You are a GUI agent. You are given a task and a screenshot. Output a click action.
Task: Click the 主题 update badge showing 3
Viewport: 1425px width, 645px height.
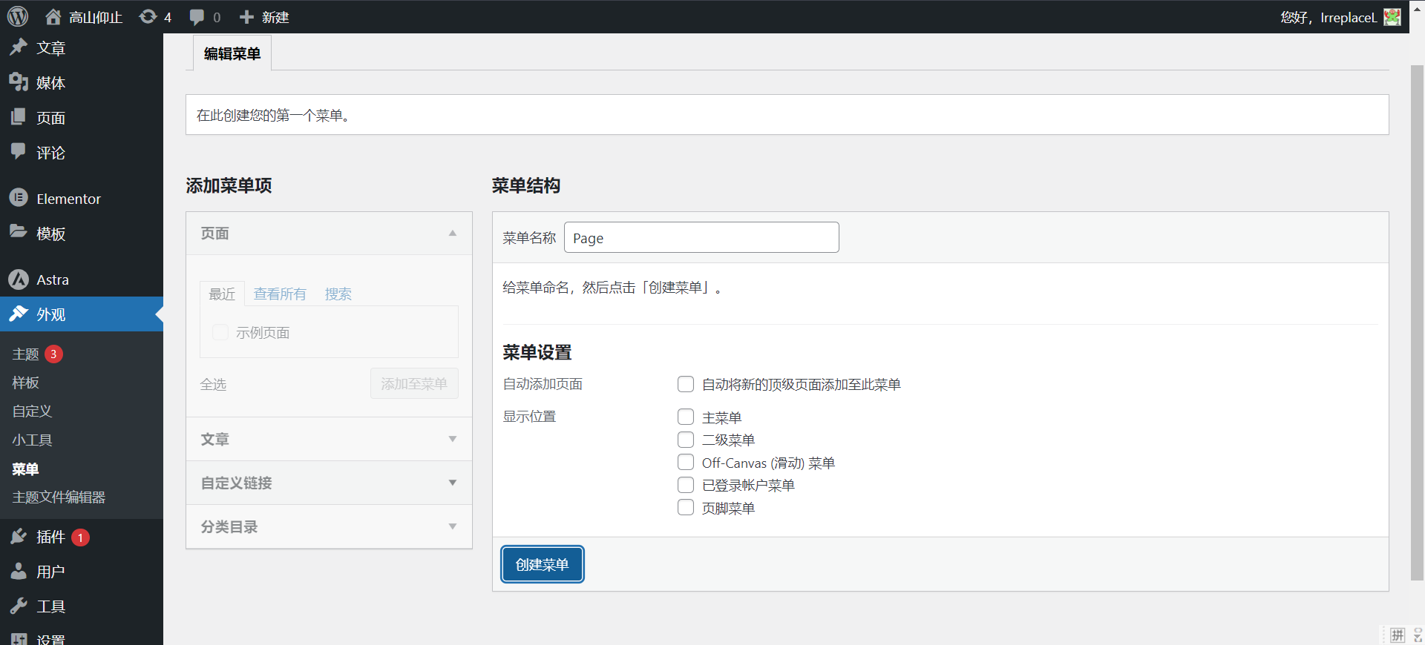click(53, 354)
